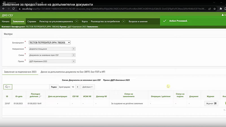Viewport: 226px width, 127px height.
Task: Click the list icon in Журнал button
Action: click(216, 104)
